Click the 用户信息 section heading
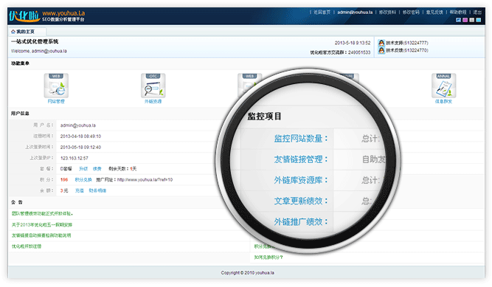 click(20, 114)
